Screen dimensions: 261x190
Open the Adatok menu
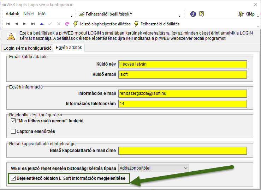(x=12, y=14)
